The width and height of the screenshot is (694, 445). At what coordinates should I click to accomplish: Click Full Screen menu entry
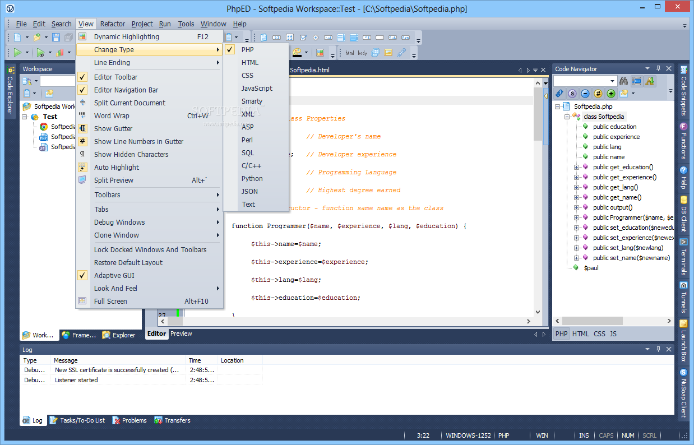point(150,302)
